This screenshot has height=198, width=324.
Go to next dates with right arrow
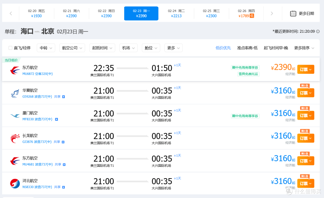tap(272, 13)
